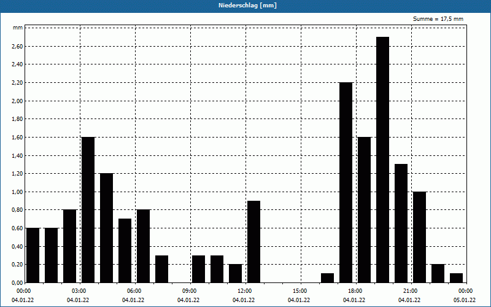Select the 0,20 y-axis label
The height and width of the screenshot is (307, 491).
[x=18, y=265]
